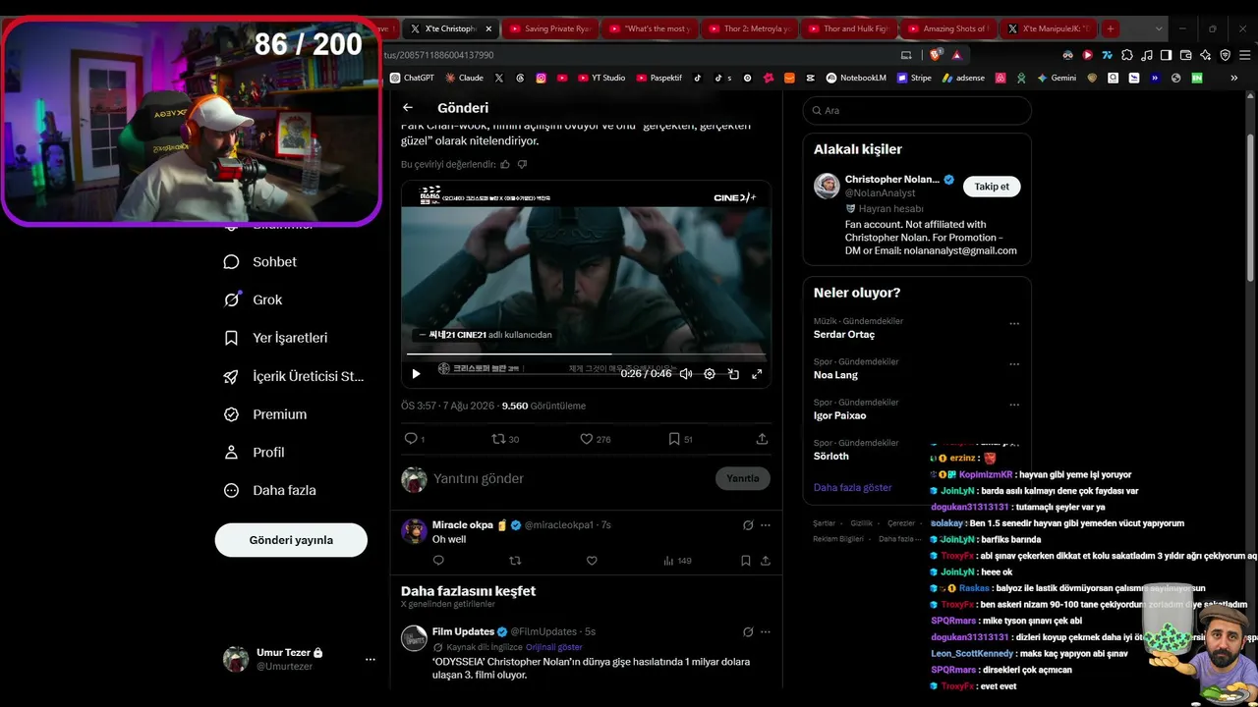Switch to Thor and Hulk Fight tab
The height and width of the screenshot is (707, 1258).
click(847, 29)
